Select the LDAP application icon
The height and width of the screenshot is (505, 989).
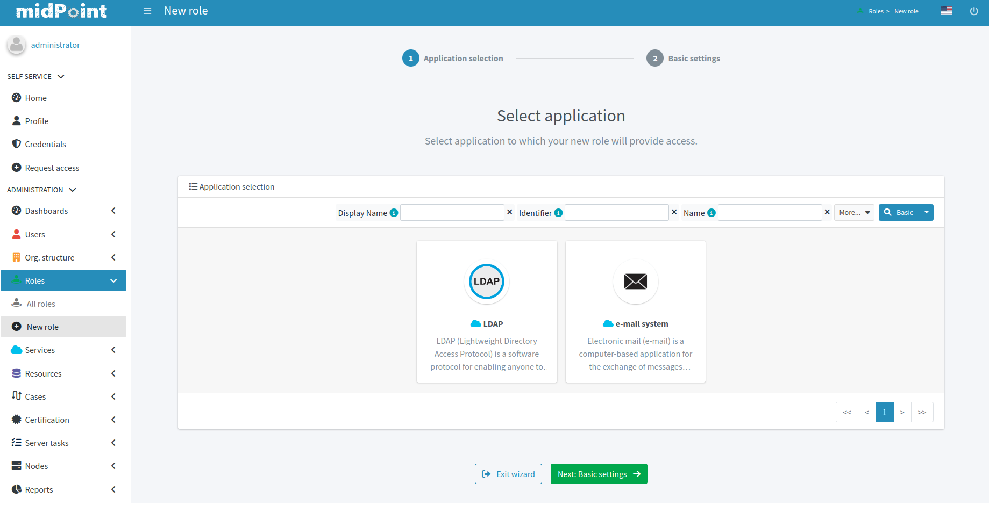tap(486, 282)
